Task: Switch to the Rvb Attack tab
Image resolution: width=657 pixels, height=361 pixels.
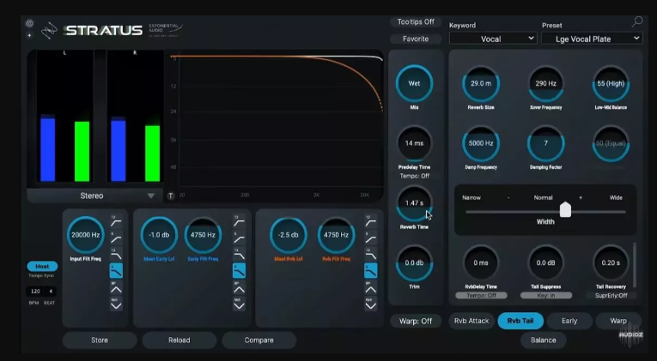Action: pos(471,321)
